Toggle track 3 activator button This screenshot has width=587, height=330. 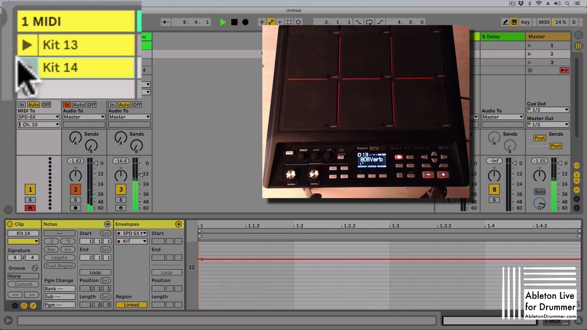pos(121,189)
